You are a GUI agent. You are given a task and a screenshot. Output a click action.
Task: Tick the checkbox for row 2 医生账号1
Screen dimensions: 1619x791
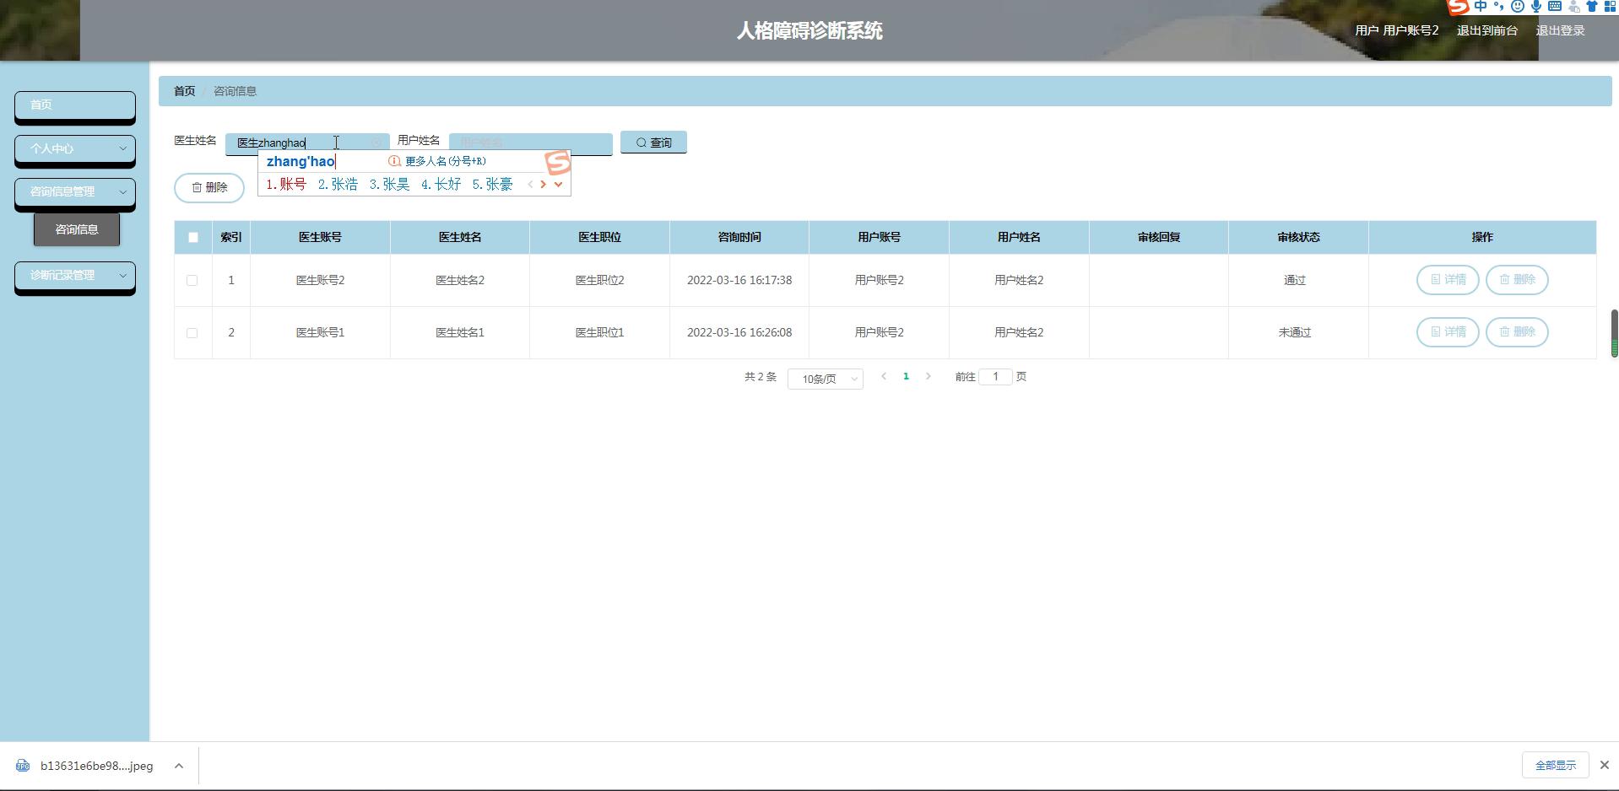[192, 332]
